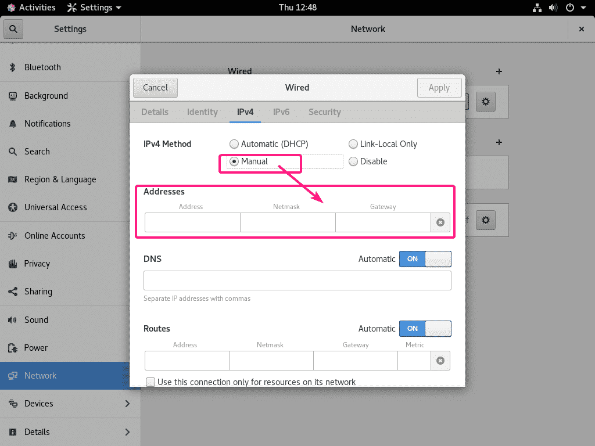Click the Routes Gateway field

(x=356, y=360)
